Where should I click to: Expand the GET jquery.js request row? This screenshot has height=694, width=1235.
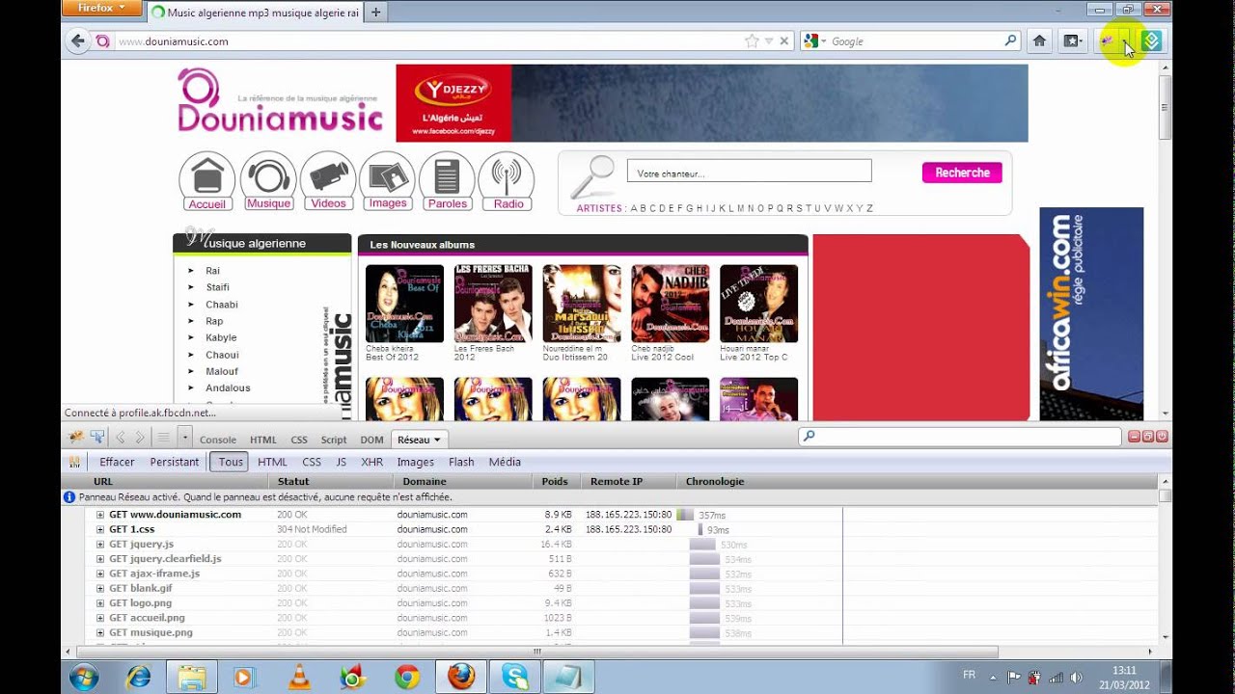click(99, 545)
